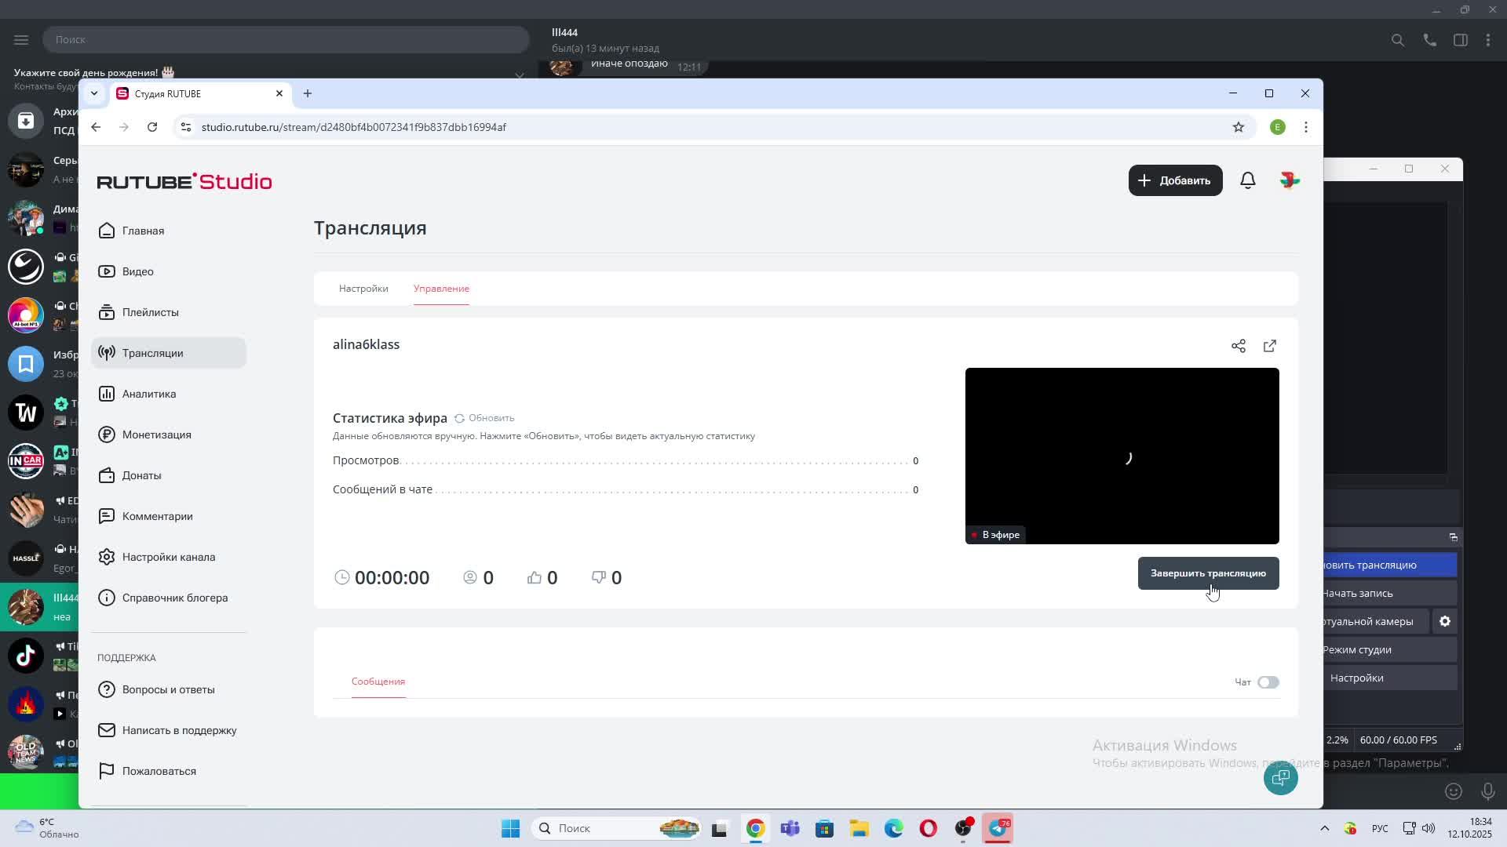Open the Chrome three-dot menu
Screen dimensions: 1507x847
tap(1305, 127)
